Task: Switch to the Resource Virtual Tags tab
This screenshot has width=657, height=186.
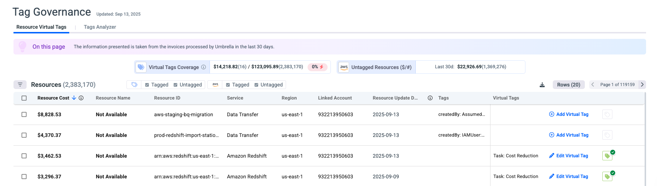Action: [41, 27]
